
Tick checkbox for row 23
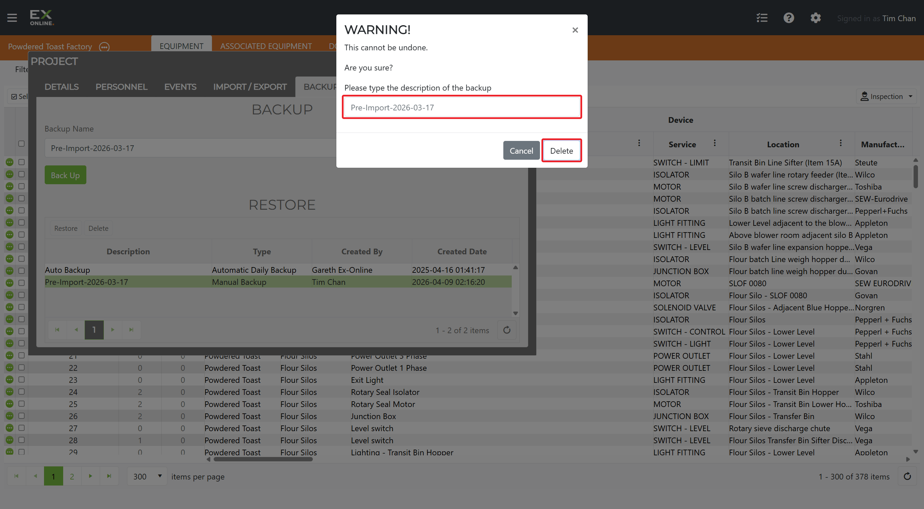point(22,380)
